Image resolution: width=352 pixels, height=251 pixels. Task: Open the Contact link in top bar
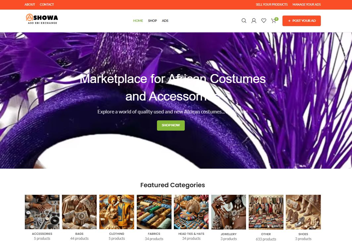coord(47,5)
